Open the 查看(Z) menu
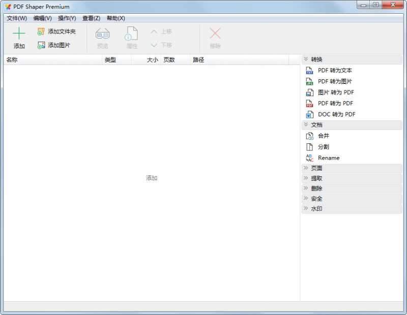This screenshot has width=407, height=315. [90, 18]
